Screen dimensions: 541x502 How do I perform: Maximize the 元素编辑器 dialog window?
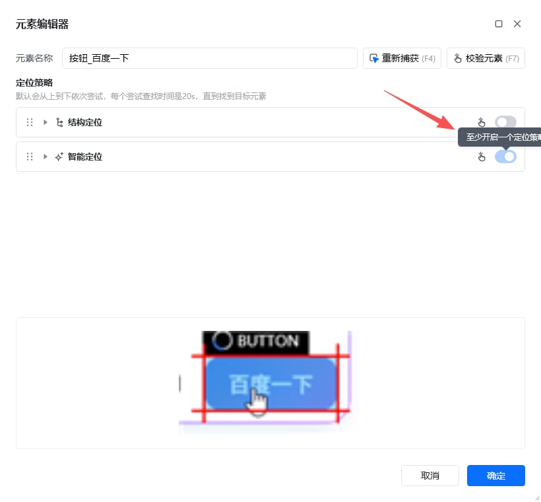(x=499, y=24)
